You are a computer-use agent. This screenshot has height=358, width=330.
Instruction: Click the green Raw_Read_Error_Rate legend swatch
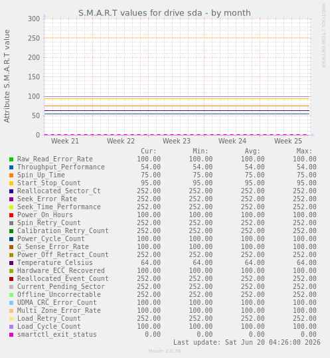pyautogui.click(x=11, y=159)
